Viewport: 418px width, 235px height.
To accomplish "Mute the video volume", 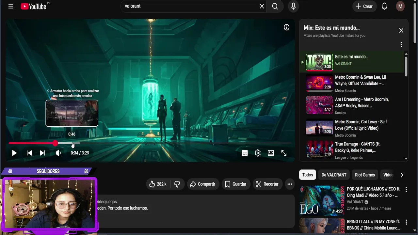I will [x=58, y=153].
